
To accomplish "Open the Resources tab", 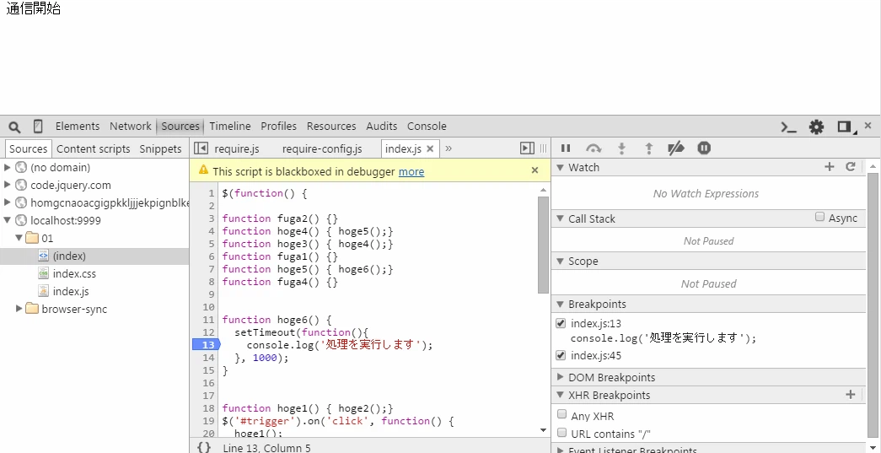I will pyautogui.click(x=331, y=127).
